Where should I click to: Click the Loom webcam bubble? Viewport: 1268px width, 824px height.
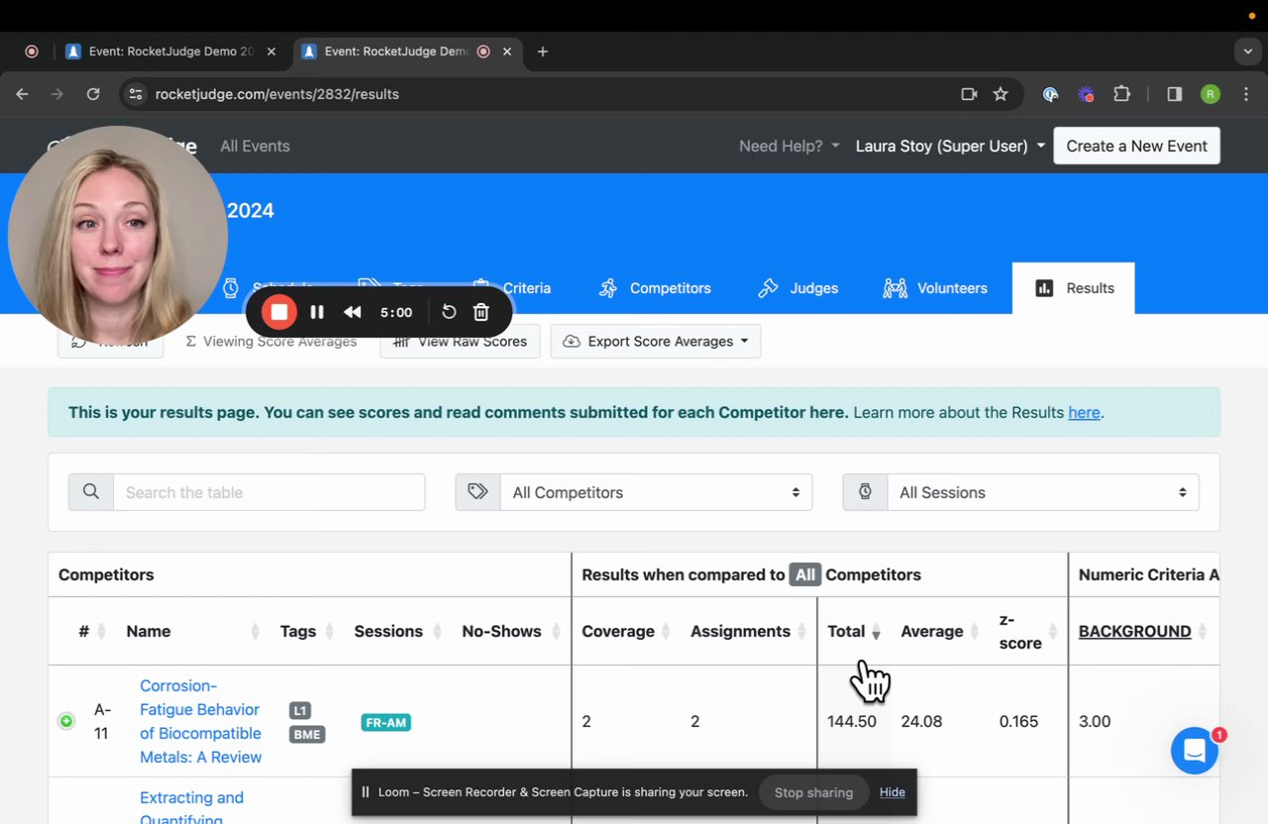coord(117,236)
